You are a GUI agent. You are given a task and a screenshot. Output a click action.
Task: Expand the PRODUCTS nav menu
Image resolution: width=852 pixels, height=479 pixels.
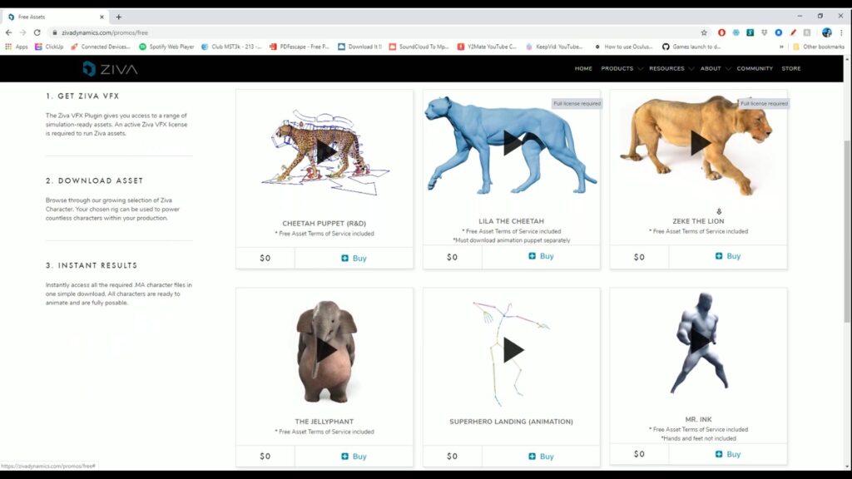[x=622, y=68]
